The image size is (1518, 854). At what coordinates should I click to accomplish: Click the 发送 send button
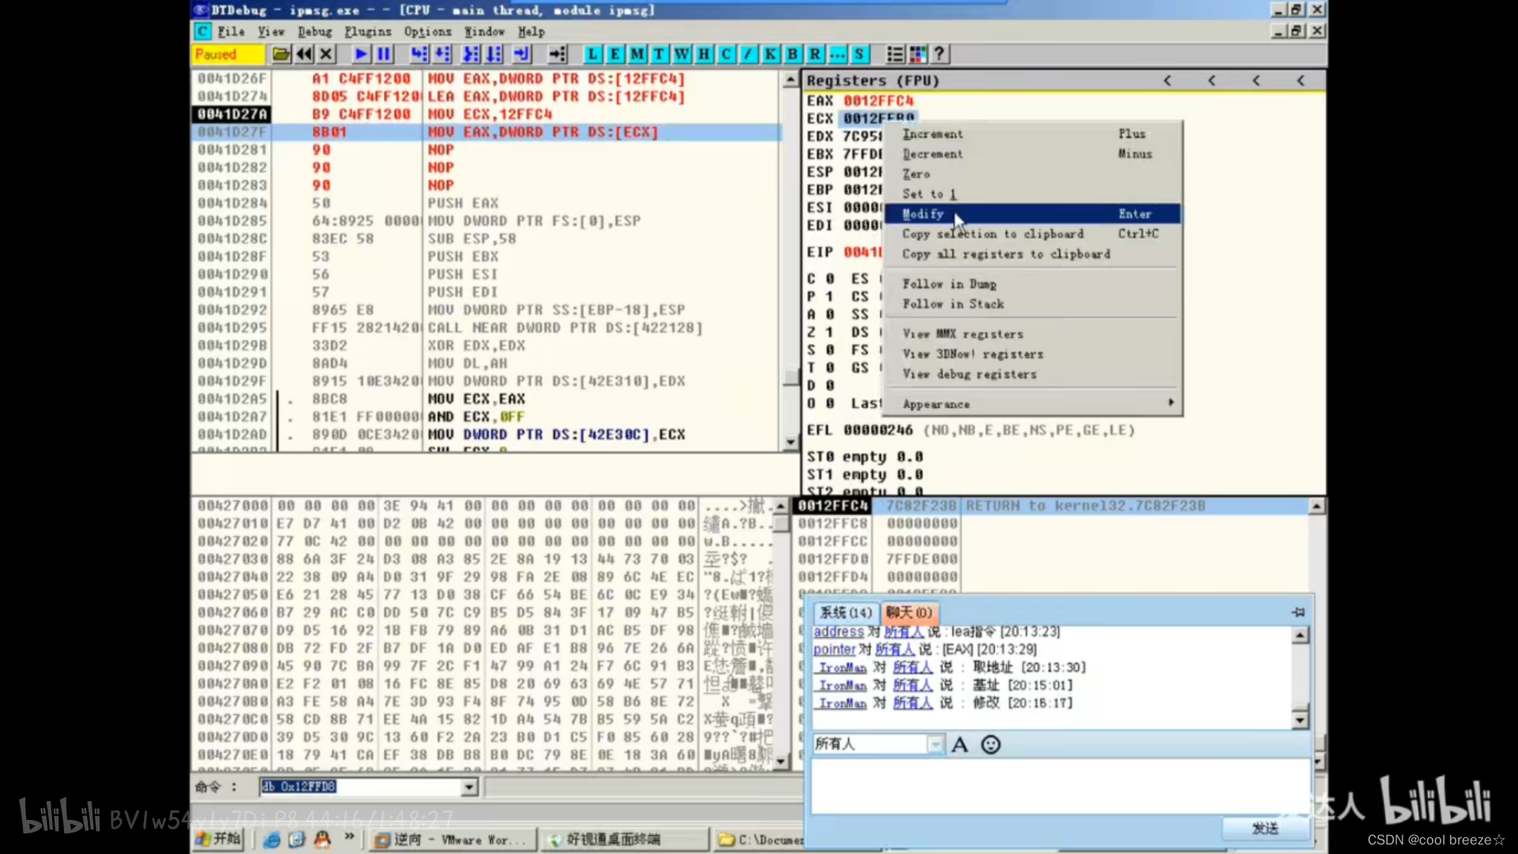tap(1265, 828)
